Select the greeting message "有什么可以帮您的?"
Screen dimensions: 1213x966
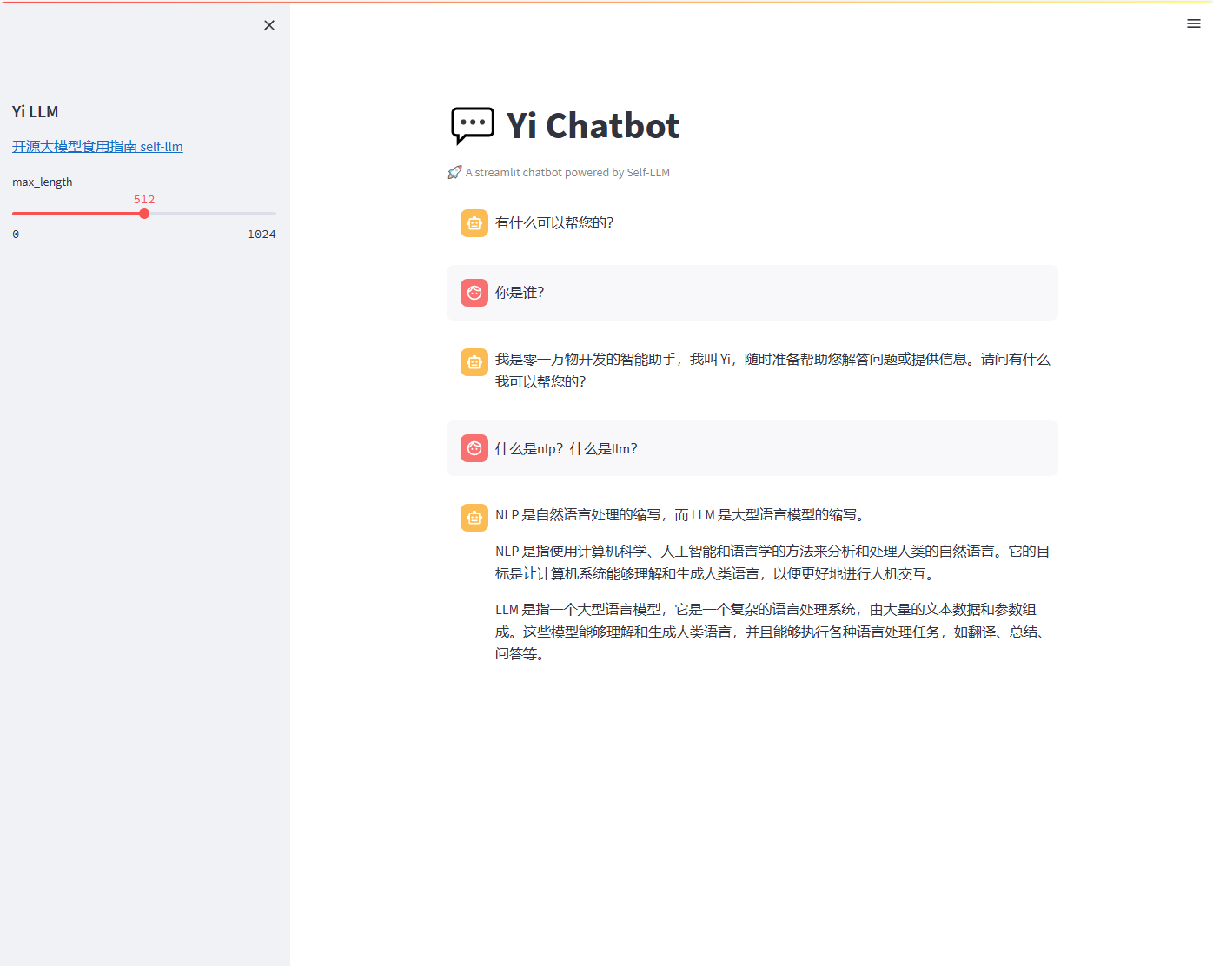point(554,222)
